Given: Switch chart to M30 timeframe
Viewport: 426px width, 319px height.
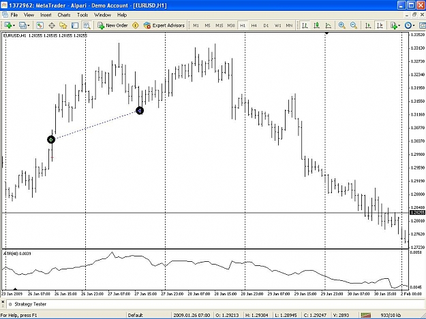Looking at the screenshot, I should [x=231, y=25].
